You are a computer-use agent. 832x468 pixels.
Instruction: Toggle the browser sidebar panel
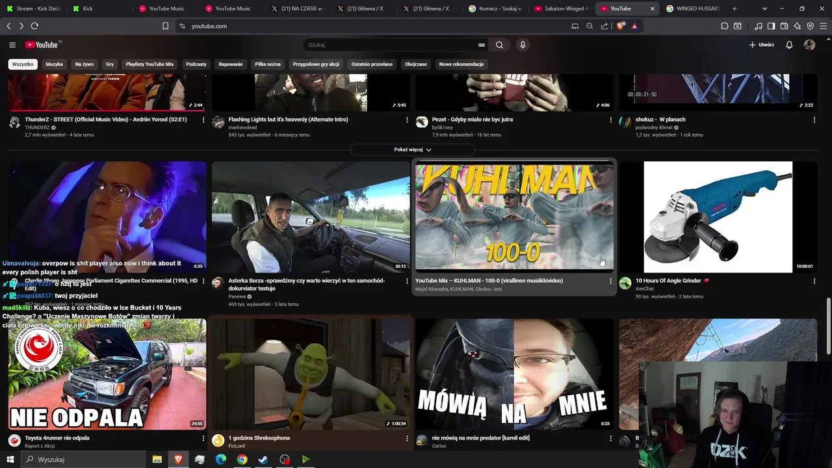[771, 26]
